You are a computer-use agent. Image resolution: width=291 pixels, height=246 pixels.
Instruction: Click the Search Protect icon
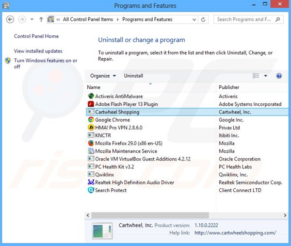tap(91, 190)
